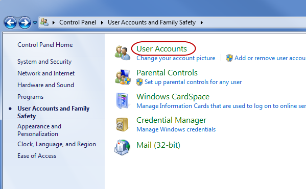Expand the arrow before Control Panel breadcrumb
306x189 pixels.
[54, 22]
